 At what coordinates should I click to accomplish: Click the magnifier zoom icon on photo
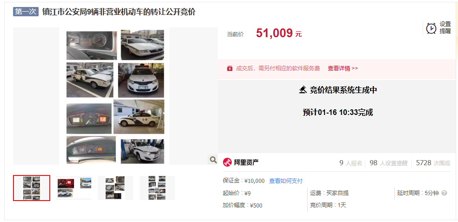213,160
